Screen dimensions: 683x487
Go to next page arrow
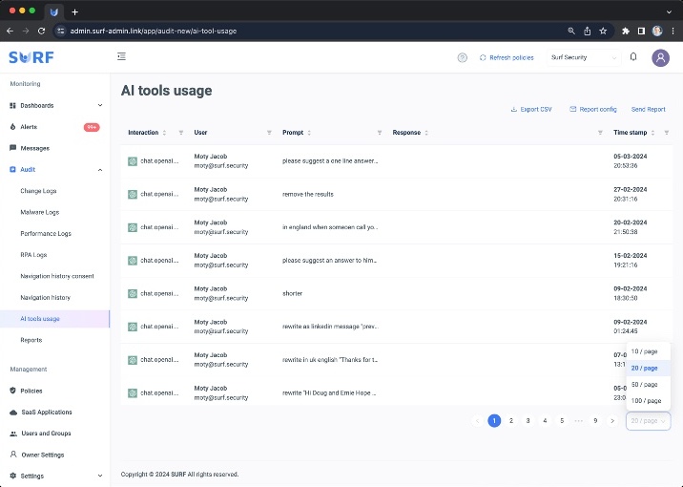[x=612, y=421]
